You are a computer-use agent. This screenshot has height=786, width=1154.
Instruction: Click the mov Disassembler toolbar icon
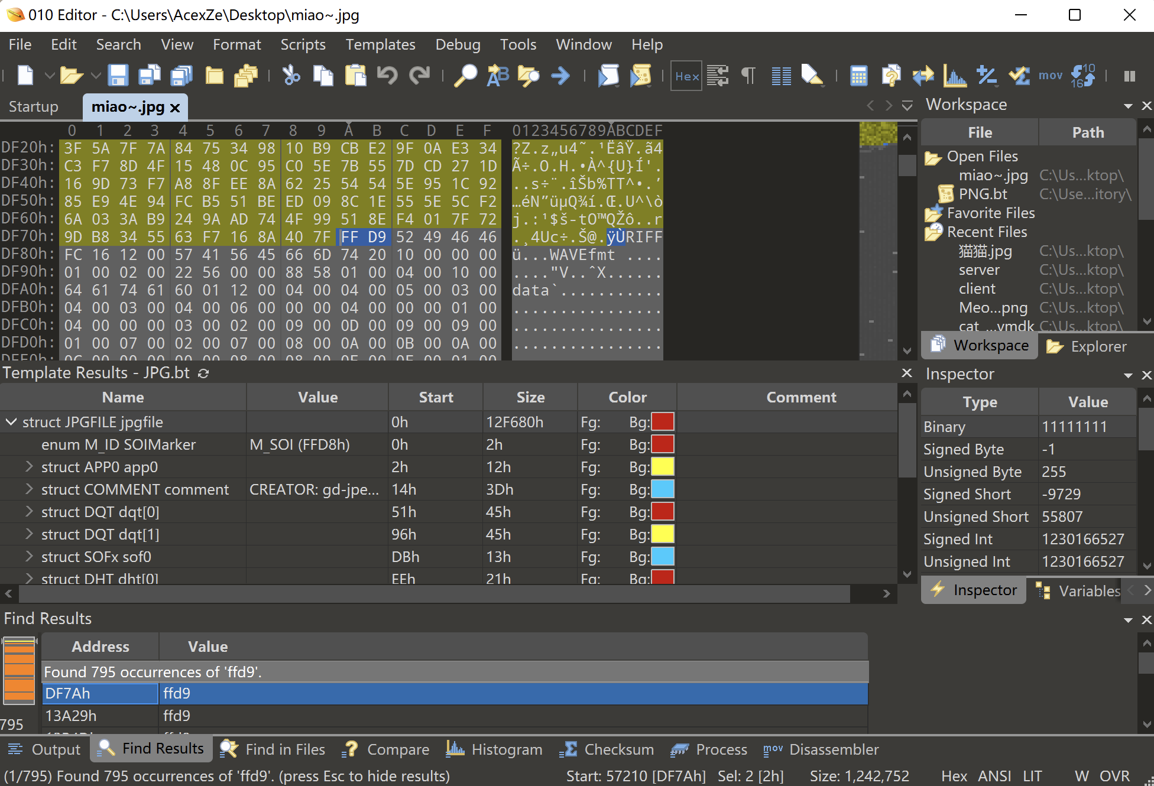tap(1051, 76)
